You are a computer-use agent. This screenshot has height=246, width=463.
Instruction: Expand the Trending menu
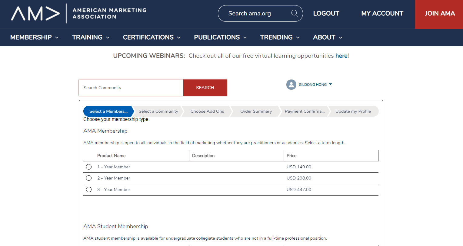coord(280,37)
